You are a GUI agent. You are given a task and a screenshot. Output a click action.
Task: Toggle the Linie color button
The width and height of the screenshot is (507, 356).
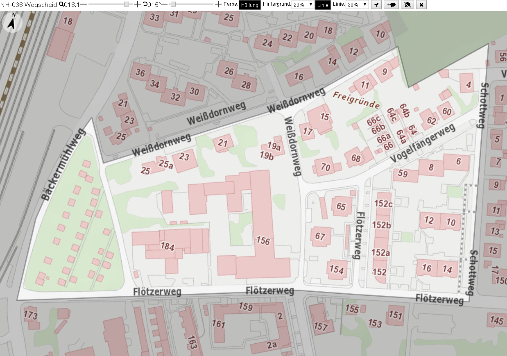tap(323, 5)
